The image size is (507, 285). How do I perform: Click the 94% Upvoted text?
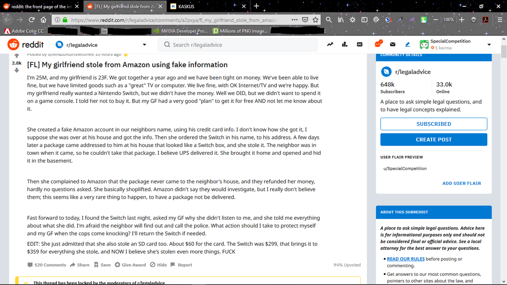[347, 265]
